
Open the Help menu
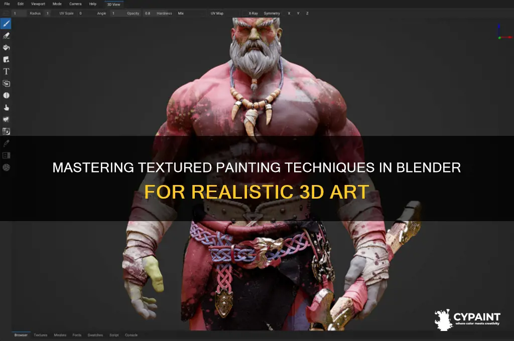[93, 4]
